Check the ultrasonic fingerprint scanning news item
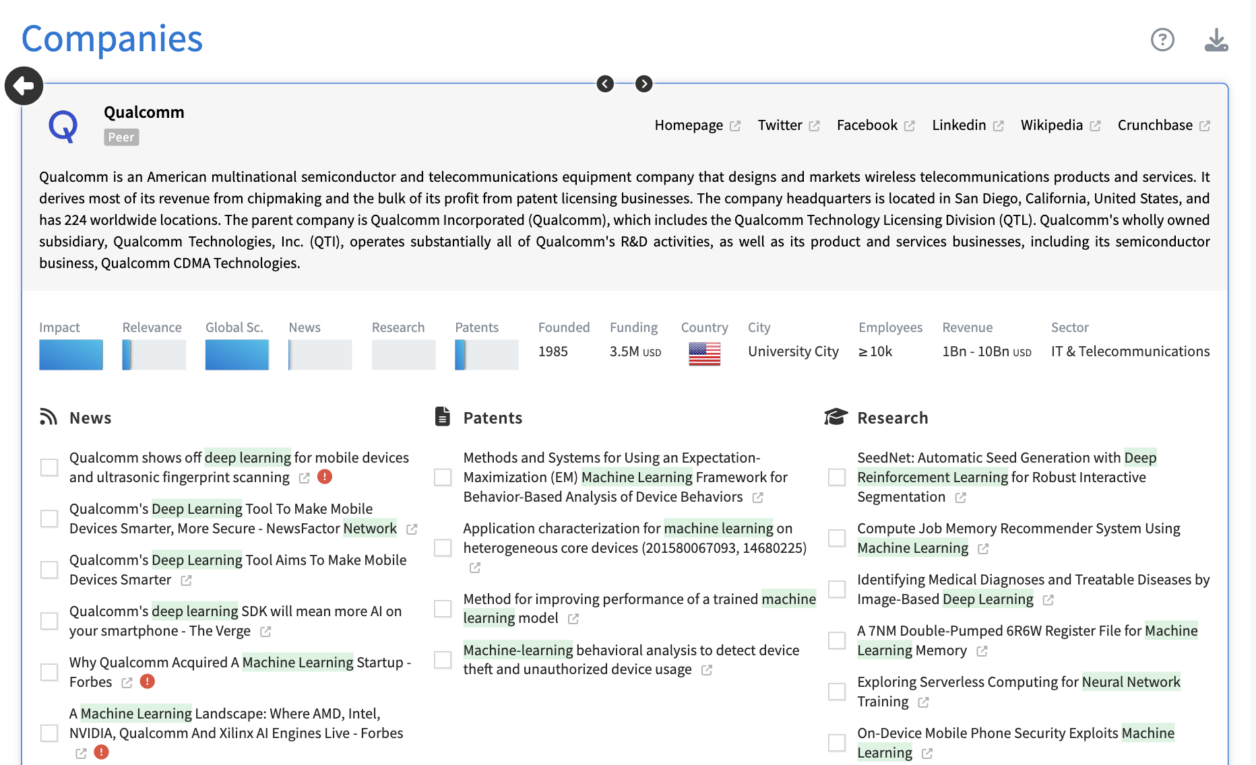The image size is (1256, 765). pyautogui.click(x=49, y=467)
